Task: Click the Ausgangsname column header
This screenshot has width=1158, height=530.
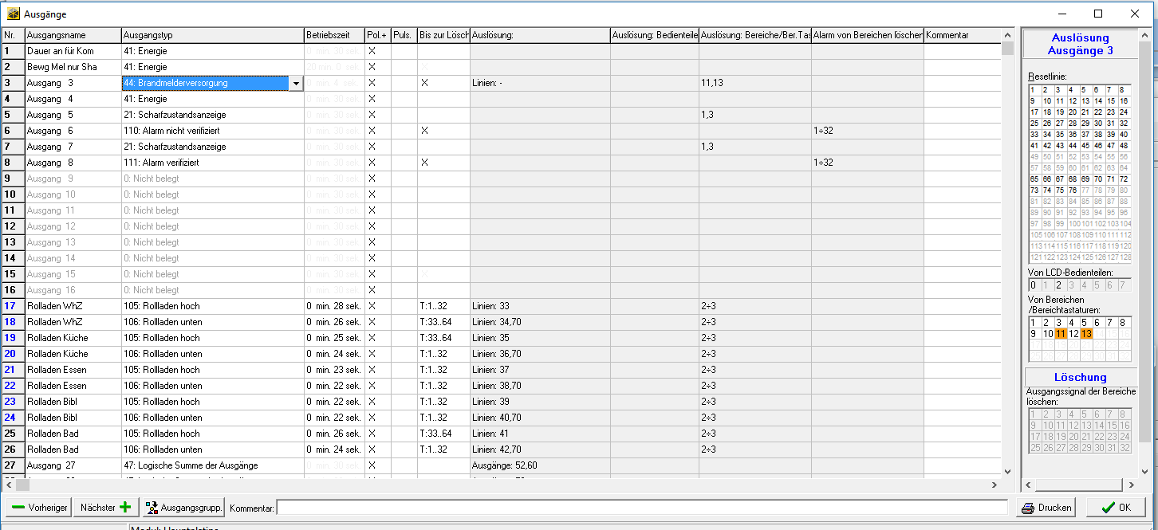Action: [73, 35]
